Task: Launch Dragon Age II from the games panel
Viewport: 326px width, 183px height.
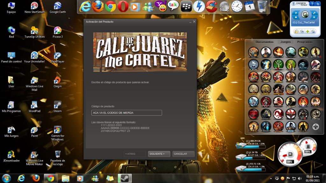Action: point(291,114)
